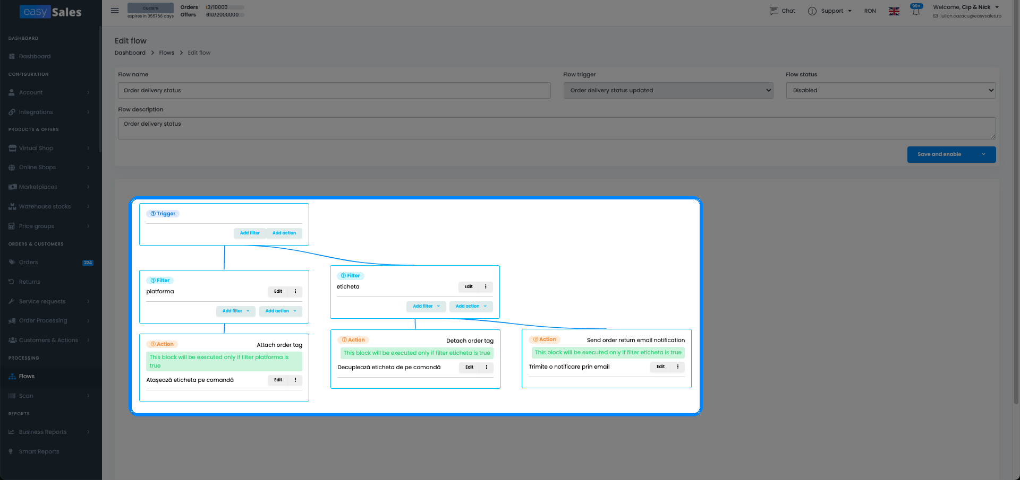Click help icon on Trigger badge
Screen dimensions: 1020x480
point(153,214)
